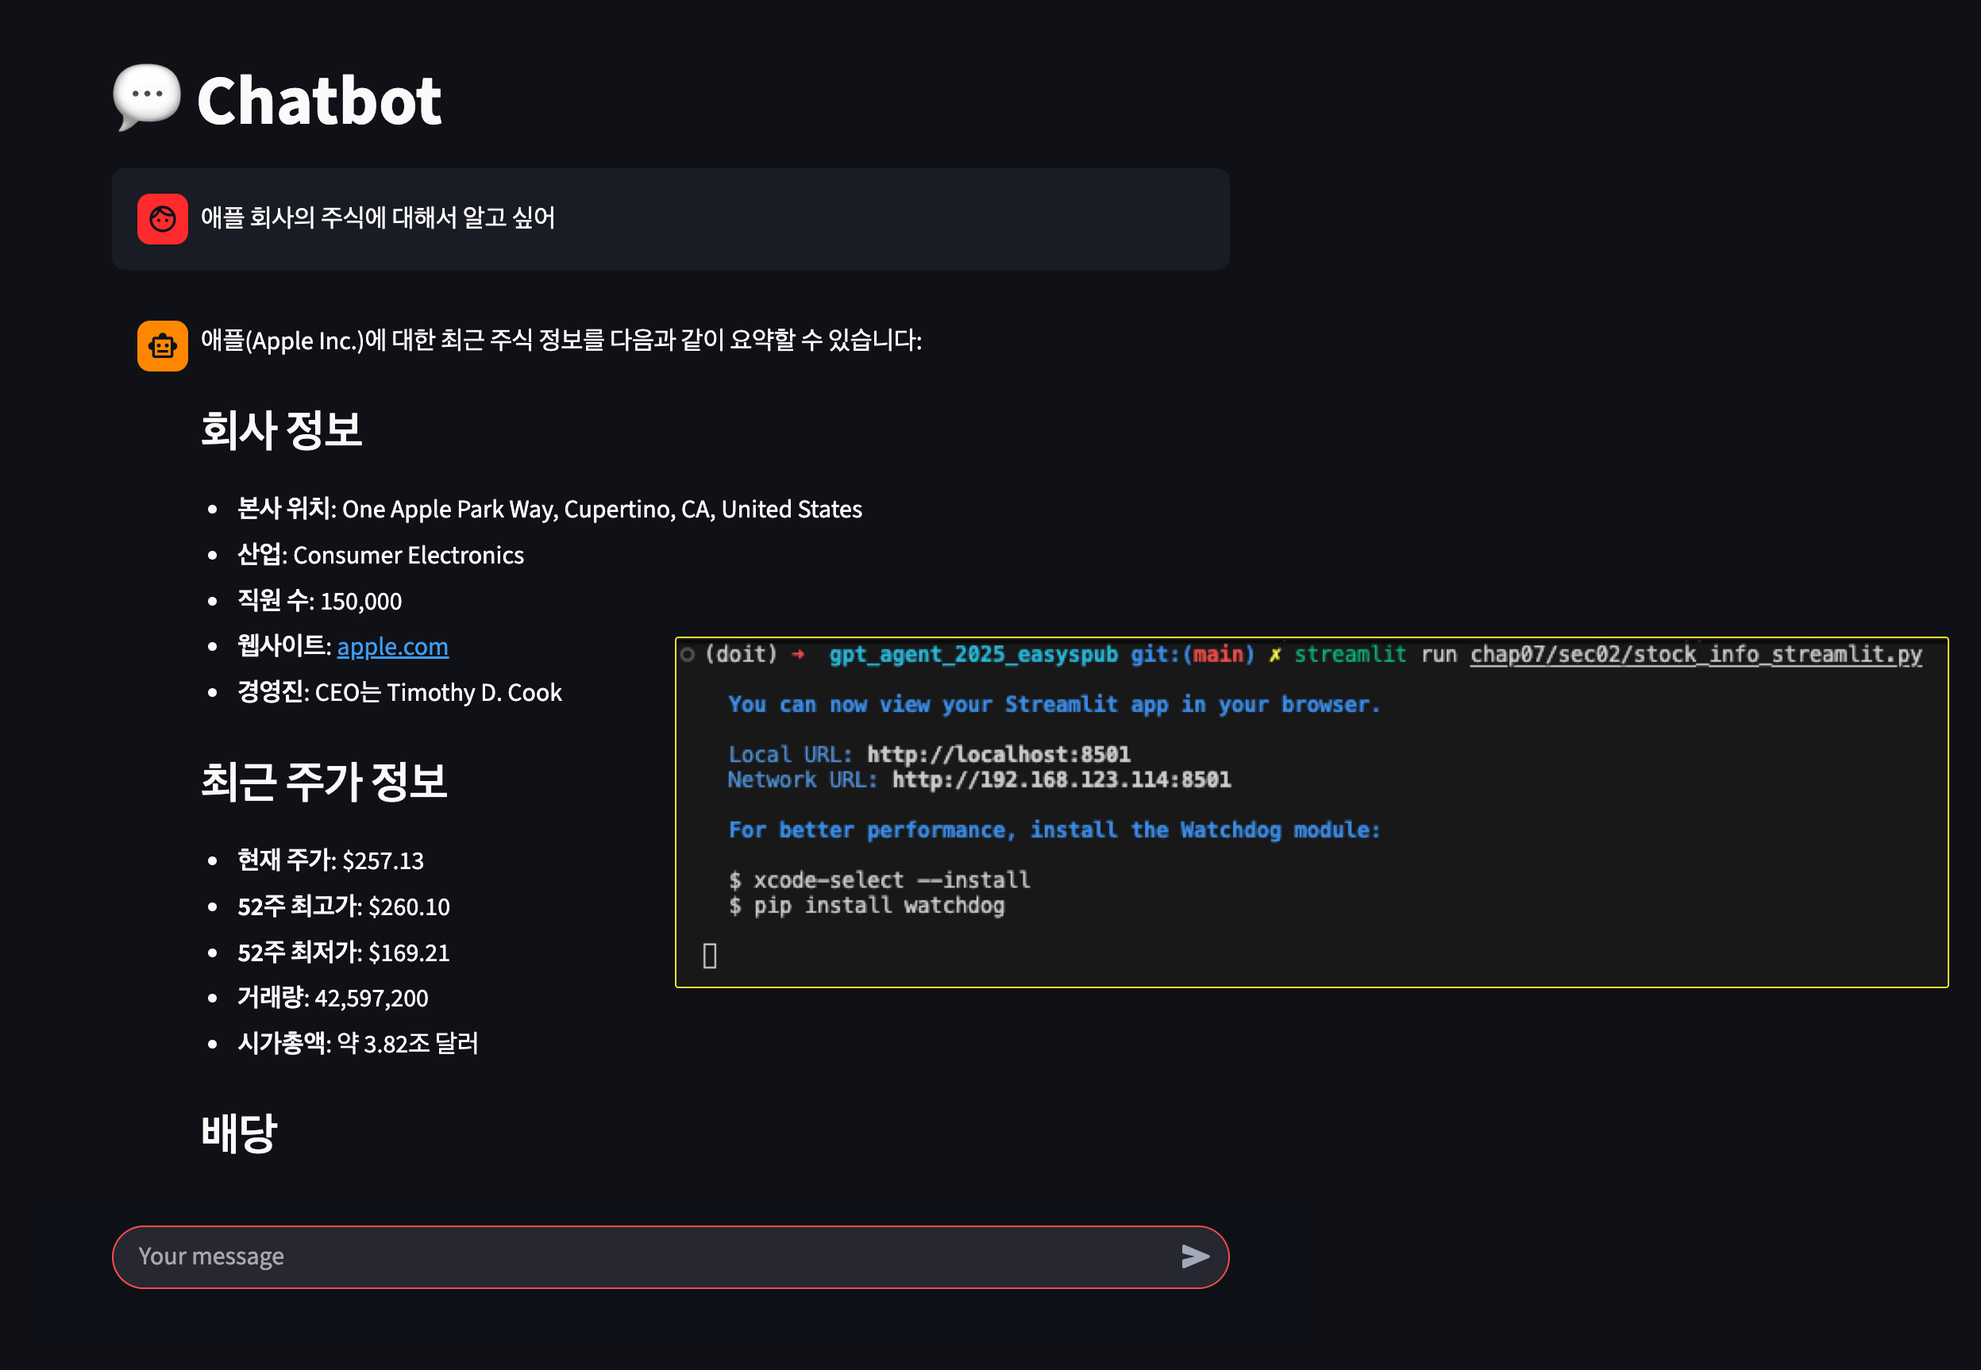Click the 회사 정보 section heading

pos(281,430)
